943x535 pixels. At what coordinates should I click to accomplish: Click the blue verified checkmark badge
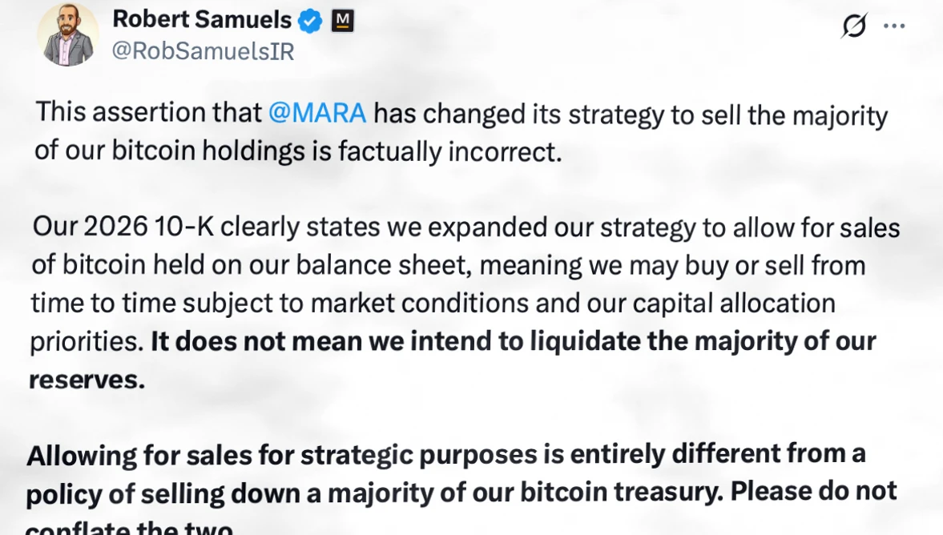(x=310, y=21)
